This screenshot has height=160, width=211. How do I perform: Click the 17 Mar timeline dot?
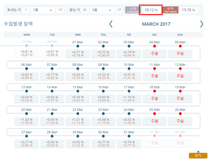point(129,91)
